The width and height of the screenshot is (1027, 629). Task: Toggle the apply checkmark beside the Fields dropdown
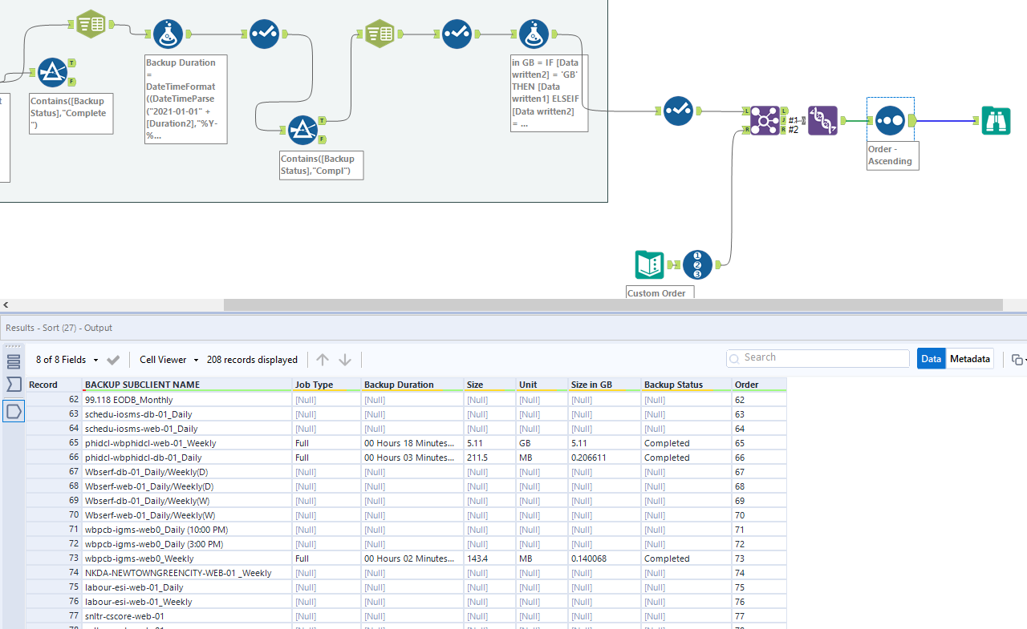pos(113,360)
